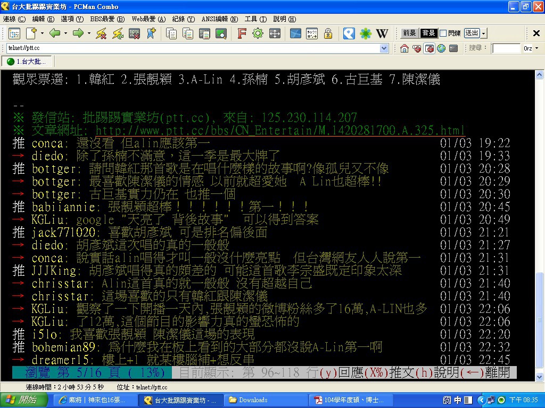Screen dimensions: 545x408
Task: Switch to the 104學年度碩、博士 PDF taskbar button
Action: [352, 400]
